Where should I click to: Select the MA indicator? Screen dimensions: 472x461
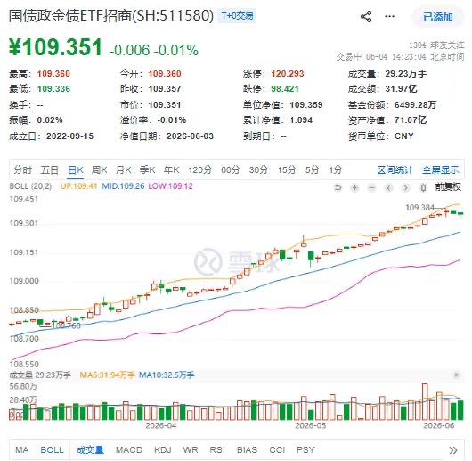pyautogui.click(x=22, y=450)
